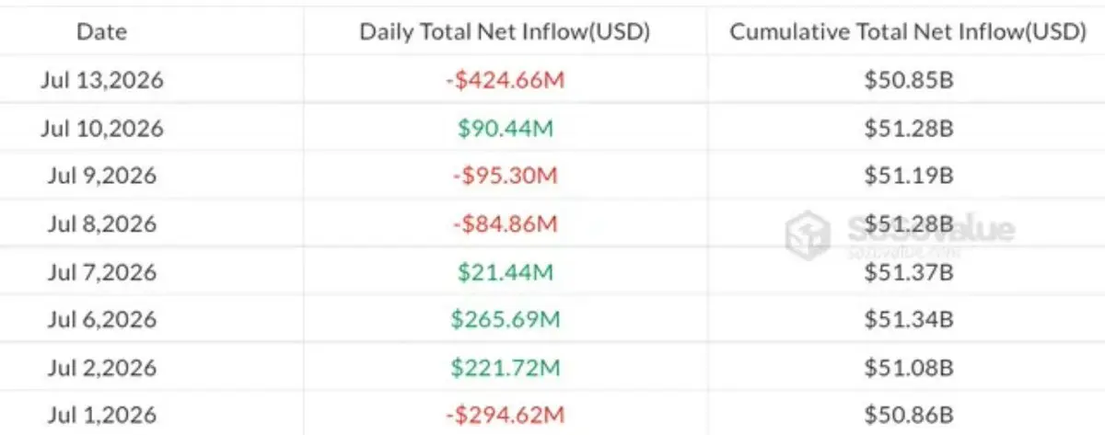
Task: Click the Cumulative Total Net Inflow(USD) header
Action: (908, 32)
